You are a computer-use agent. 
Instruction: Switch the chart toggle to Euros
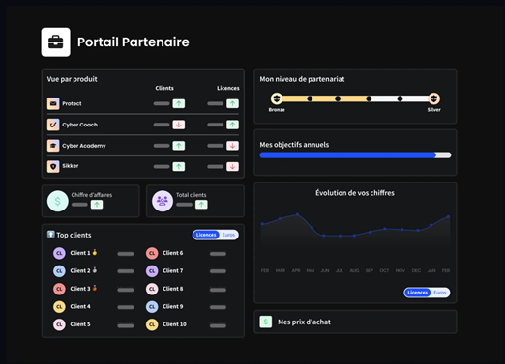click(x=440, y=293)
